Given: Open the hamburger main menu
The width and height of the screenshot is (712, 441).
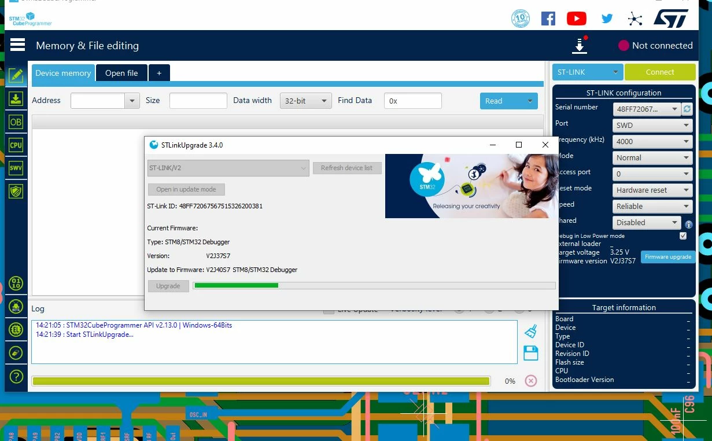Looking at the screenshot, I should click(x=17, y=45).
